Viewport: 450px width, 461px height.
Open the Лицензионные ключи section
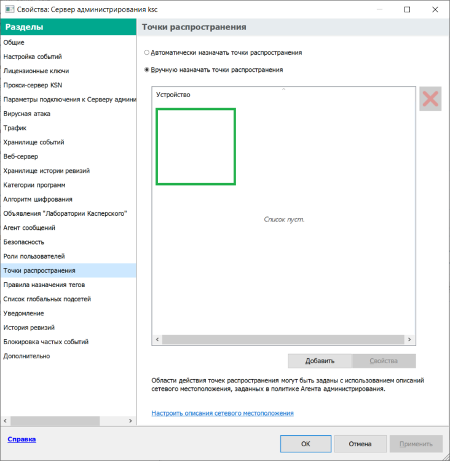click(68, 71)
